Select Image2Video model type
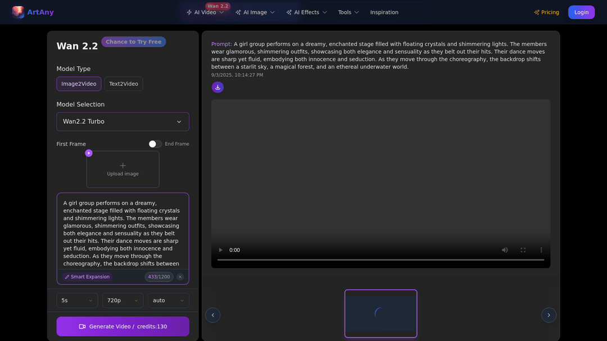 pyautogui.click(x=79, y=84)
